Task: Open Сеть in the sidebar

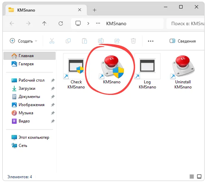Action: click(x=30, y=146)
